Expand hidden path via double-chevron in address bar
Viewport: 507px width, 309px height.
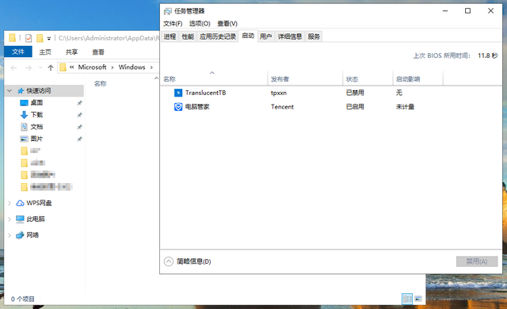pos(72,67)
